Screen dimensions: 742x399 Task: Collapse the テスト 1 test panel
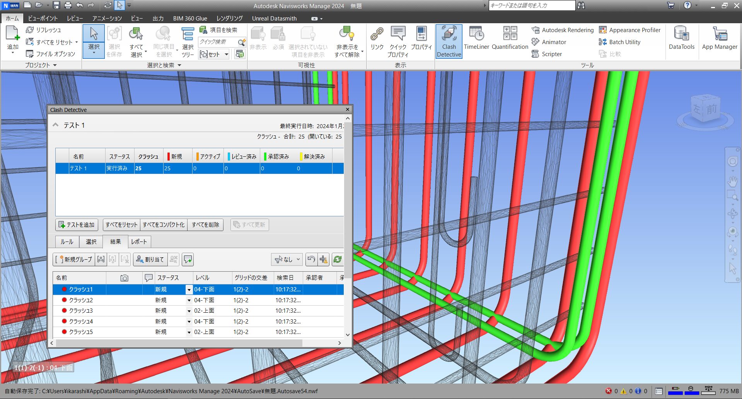coord(55,125)
